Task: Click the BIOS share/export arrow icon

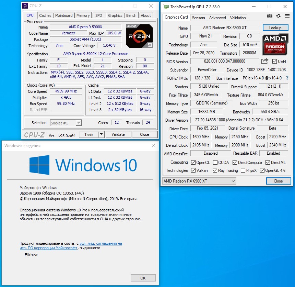Action: point(264,61)
